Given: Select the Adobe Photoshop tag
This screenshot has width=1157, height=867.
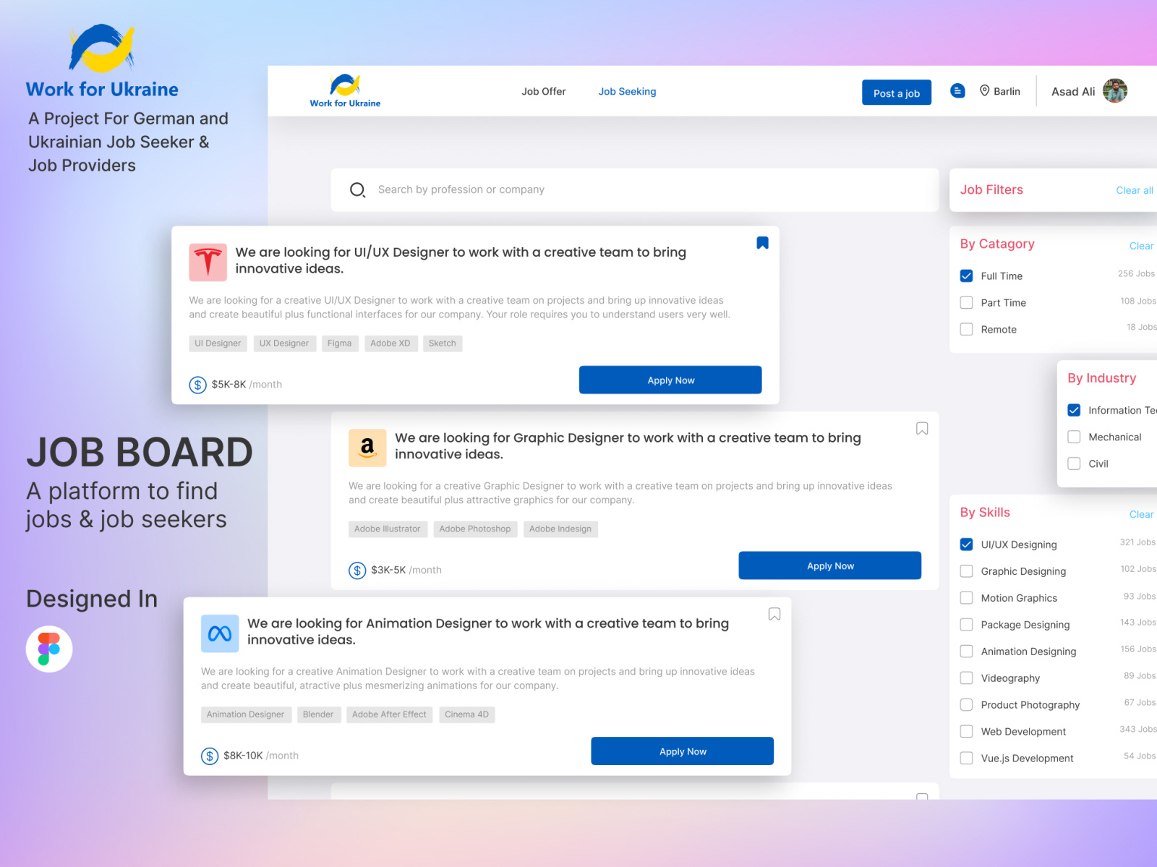Looking at the screenshot, I should (475, 529).
